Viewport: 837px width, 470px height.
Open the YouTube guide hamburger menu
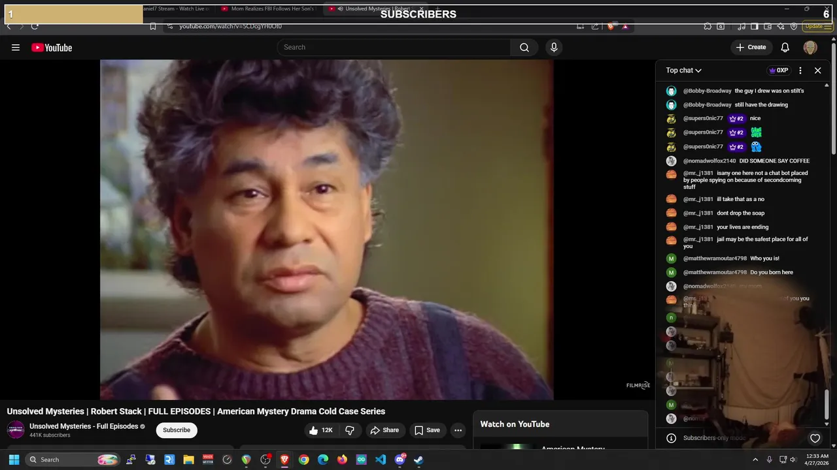pos(16,48)
